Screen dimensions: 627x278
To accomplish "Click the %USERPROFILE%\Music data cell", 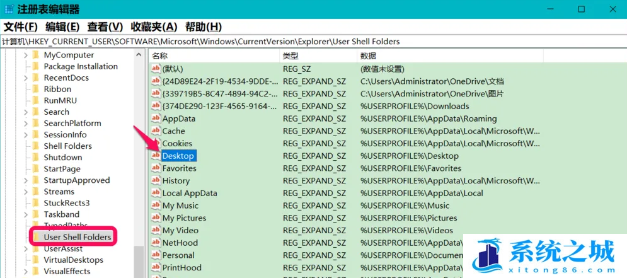I will pos(405,206).
